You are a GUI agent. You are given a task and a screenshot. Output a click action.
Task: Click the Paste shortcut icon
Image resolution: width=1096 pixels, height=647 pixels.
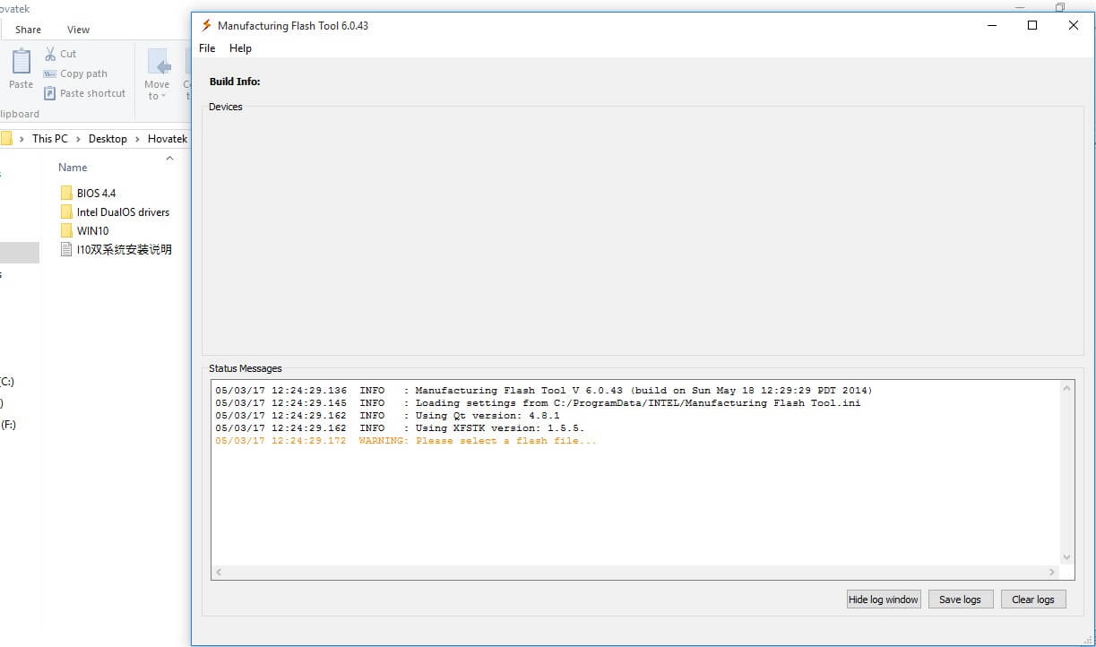pos(50,93)
